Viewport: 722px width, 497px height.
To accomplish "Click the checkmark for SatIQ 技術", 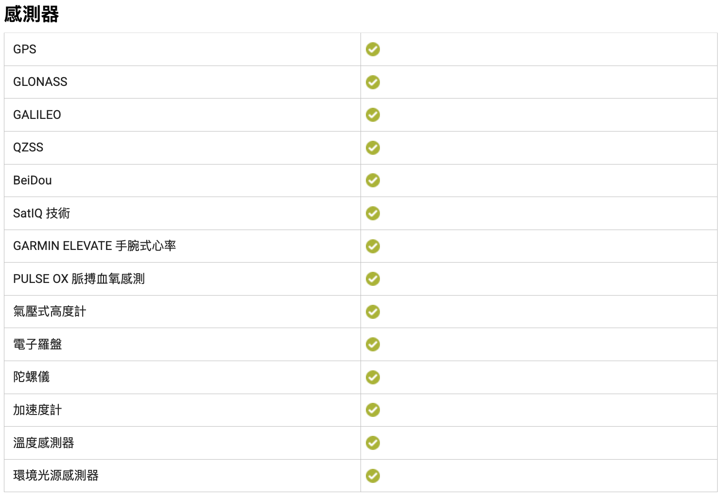I will point(373,213).
